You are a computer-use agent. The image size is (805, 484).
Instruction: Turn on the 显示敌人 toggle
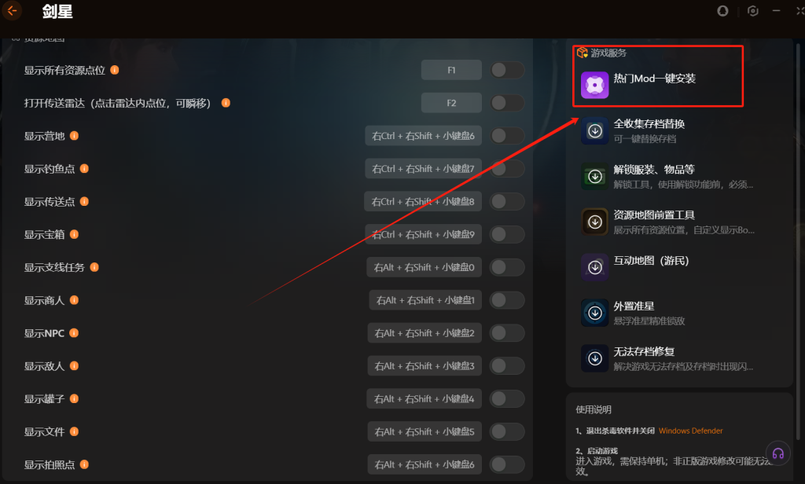pyautogui.click(x=507, y=366)
